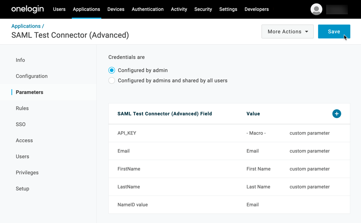Open the NameID value parameter row
This screenshot has height=223, width=361.
coord(133,205)
